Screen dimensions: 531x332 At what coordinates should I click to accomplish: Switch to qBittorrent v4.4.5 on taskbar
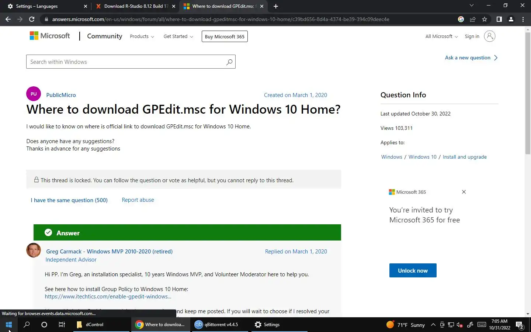[220, 325]
